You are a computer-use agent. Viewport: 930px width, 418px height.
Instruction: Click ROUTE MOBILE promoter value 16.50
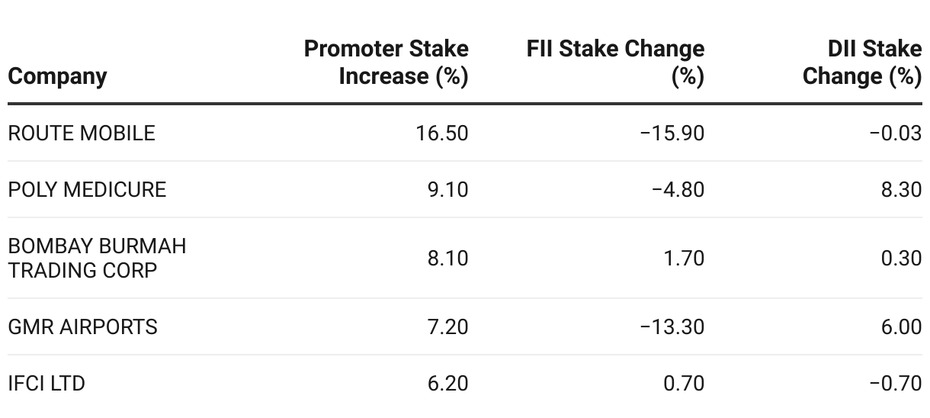(x=443, y=133)
